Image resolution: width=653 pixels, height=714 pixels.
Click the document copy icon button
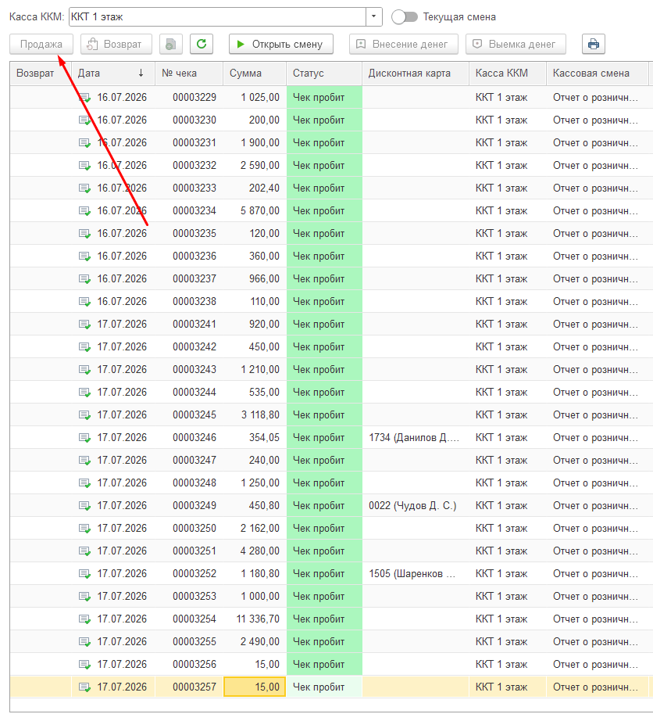(171, 44)
